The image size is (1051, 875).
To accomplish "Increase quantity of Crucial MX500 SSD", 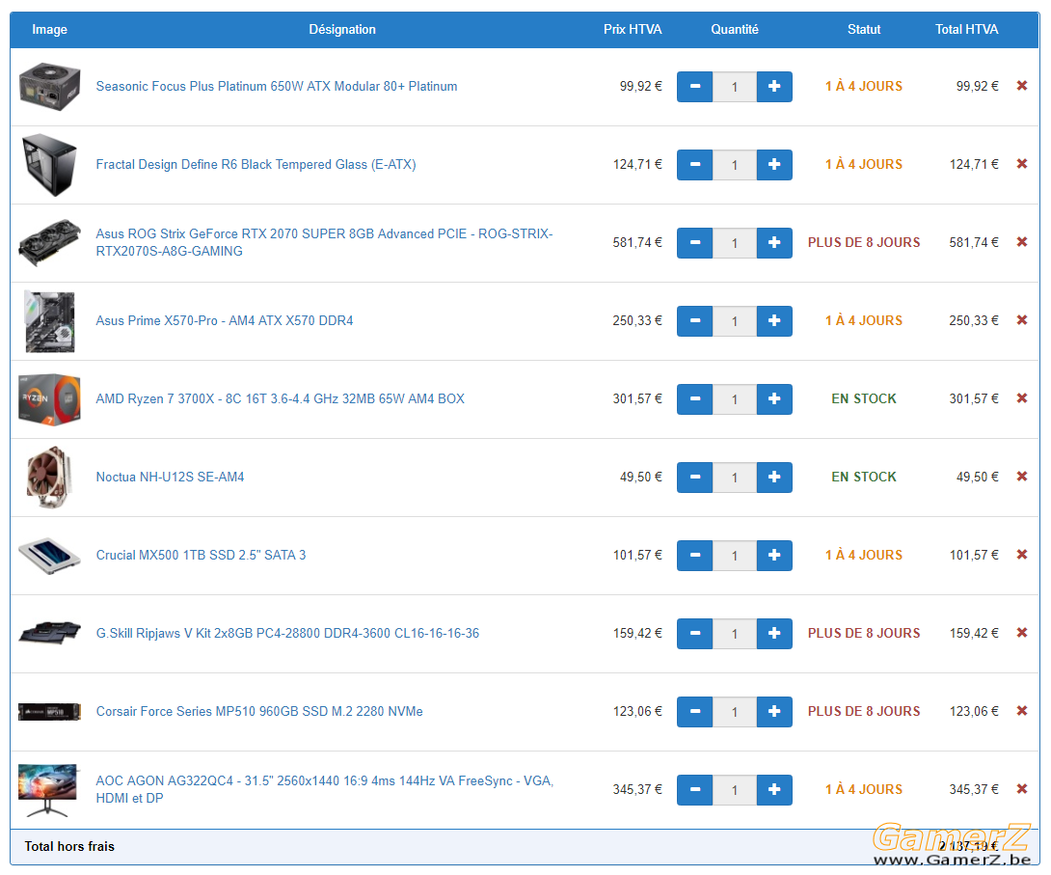I will click(x=774, y=555).
